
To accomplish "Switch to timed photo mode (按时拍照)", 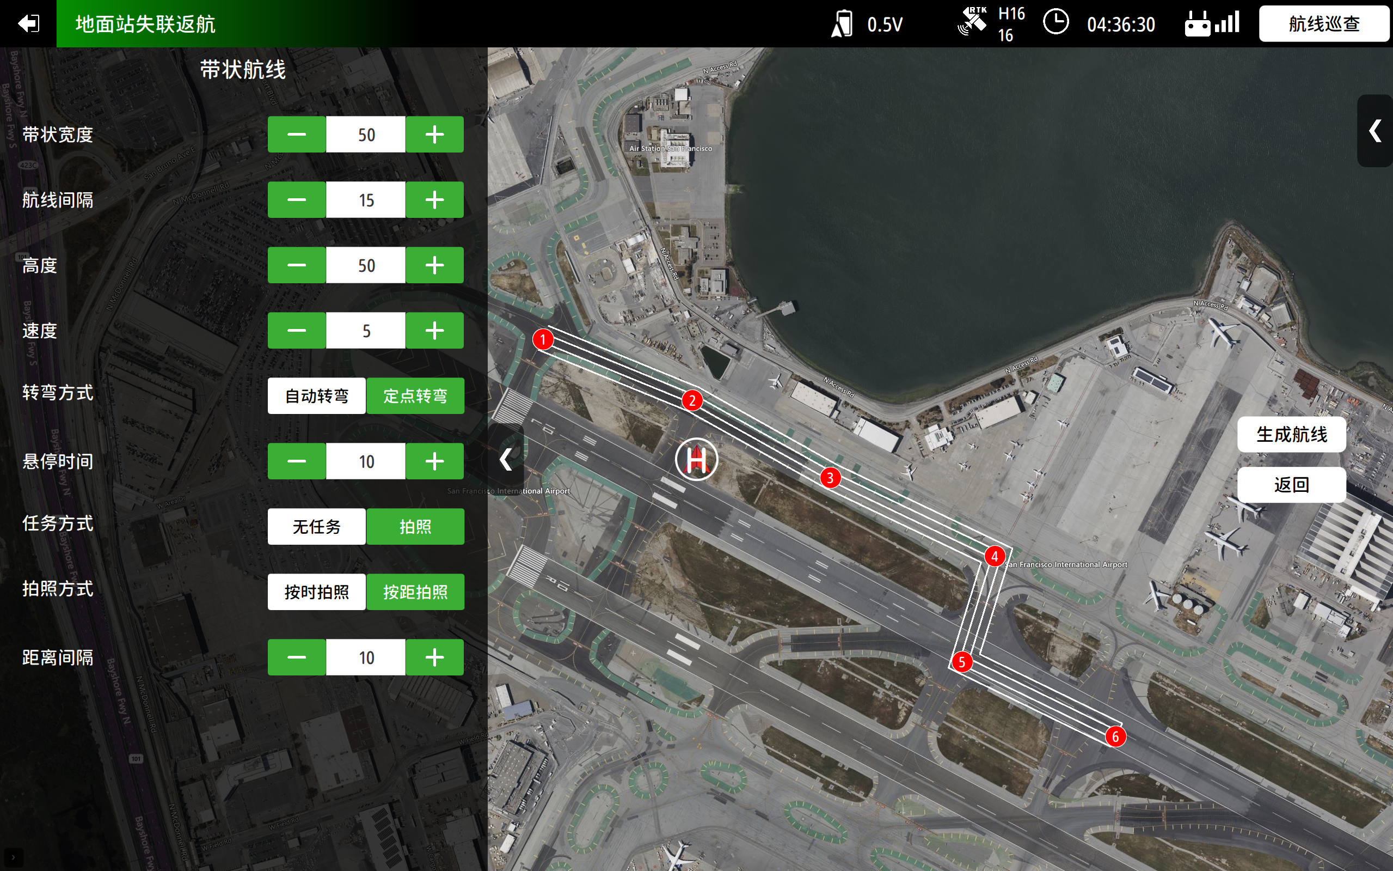I will tap(317, 592).
